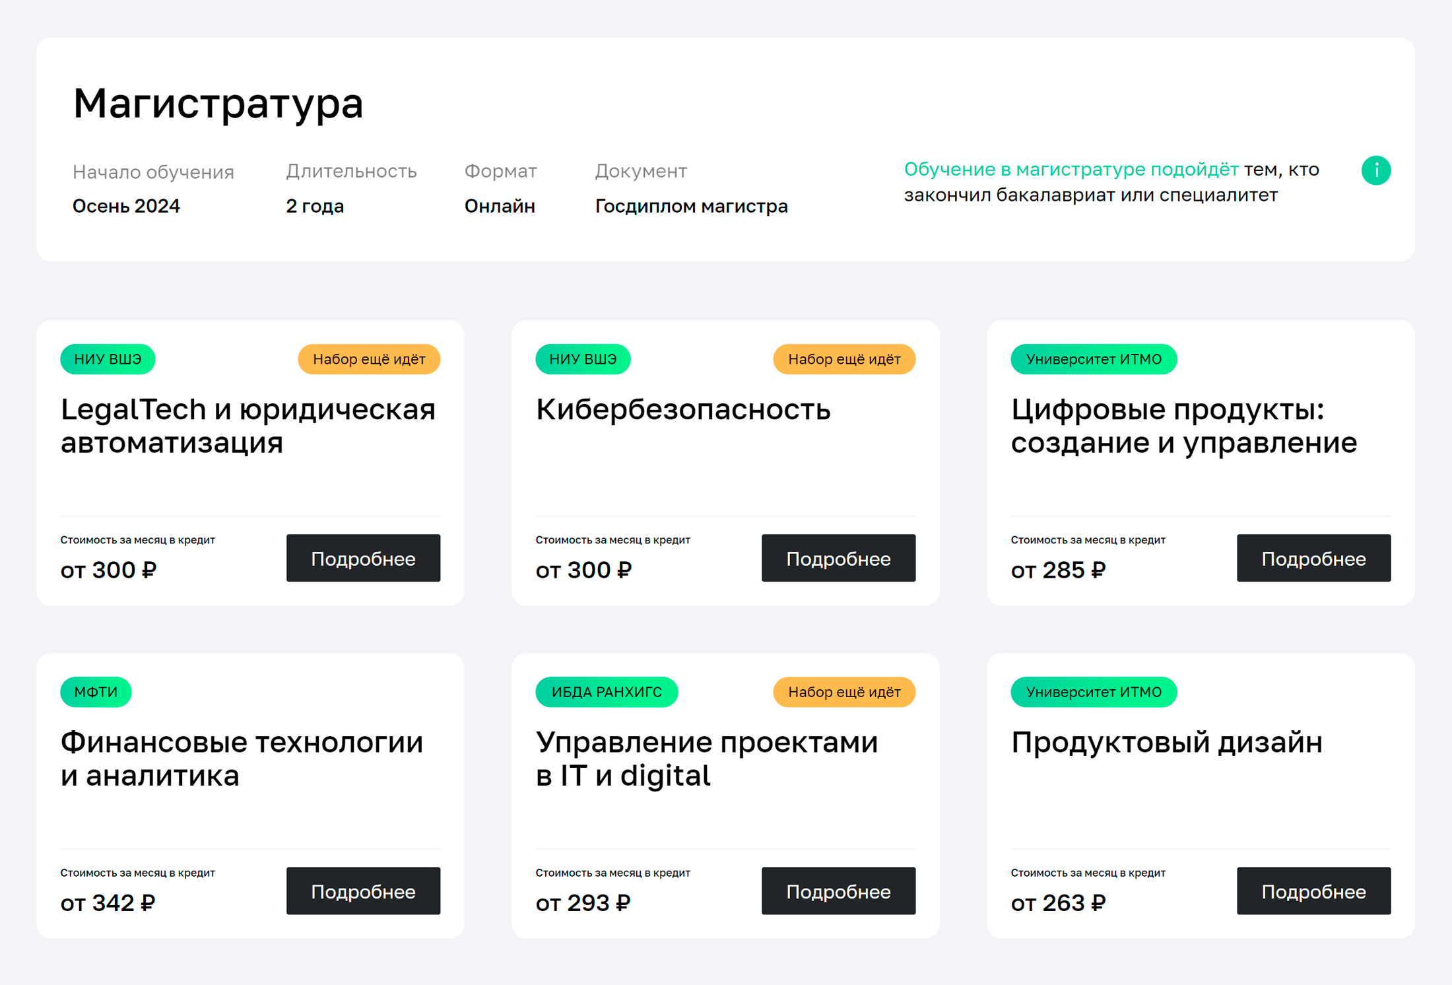The width and height of the screenshot is (1452, 985).
Task: Click the 'Онлайн' format value
Action: coord(500,206)
